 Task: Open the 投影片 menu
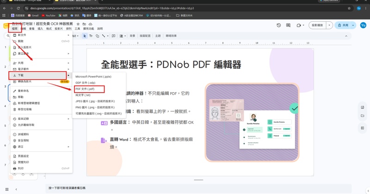tap(59, 29)
